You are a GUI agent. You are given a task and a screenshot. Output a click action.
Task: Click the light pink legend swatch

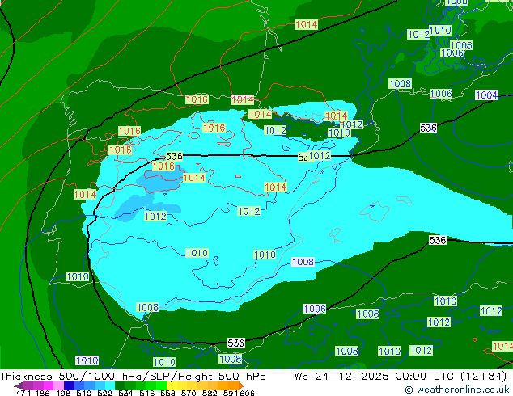[58, 385]
